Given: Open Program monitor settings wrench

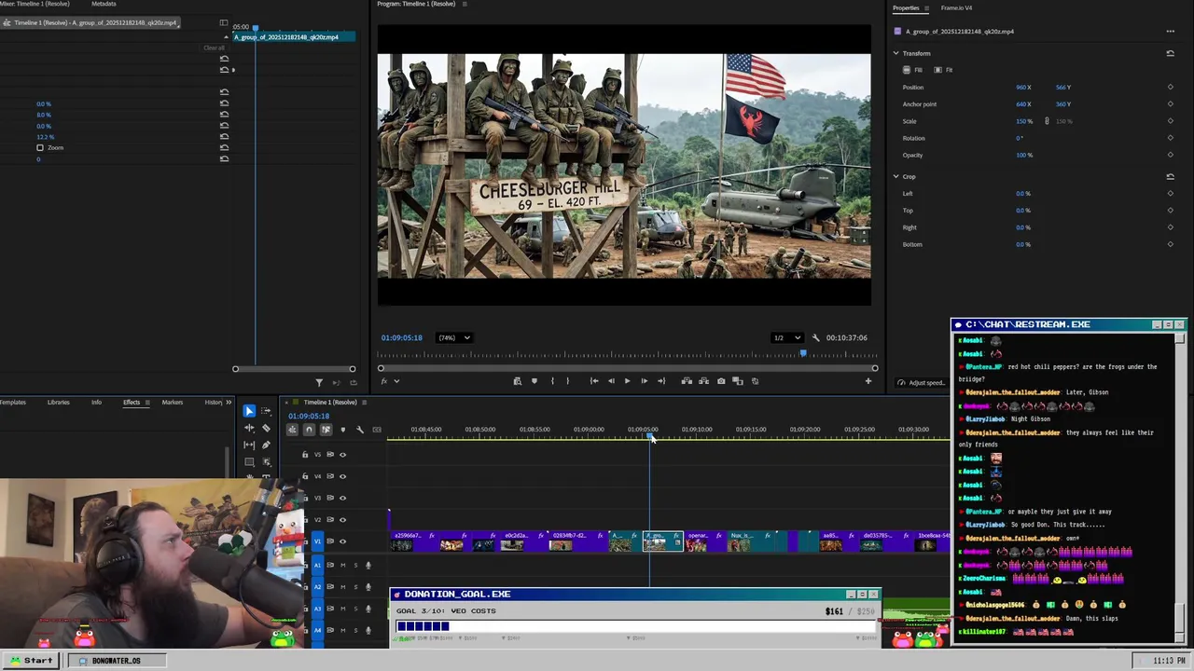Looking at the screenshot, I should 815,337.
